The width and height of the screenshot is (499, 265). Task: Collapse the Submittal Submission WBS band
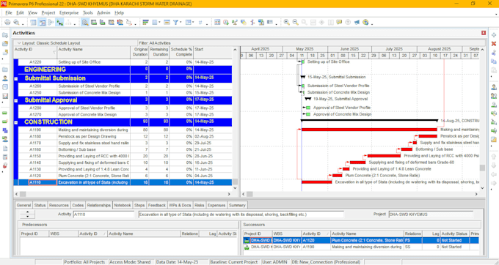click(x=16, y=79)
